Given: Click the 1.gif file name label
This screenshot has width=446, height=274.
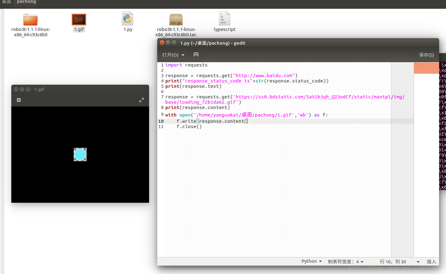Looking at the screenshot, I should pyautogui.click(x=79, y=29).
